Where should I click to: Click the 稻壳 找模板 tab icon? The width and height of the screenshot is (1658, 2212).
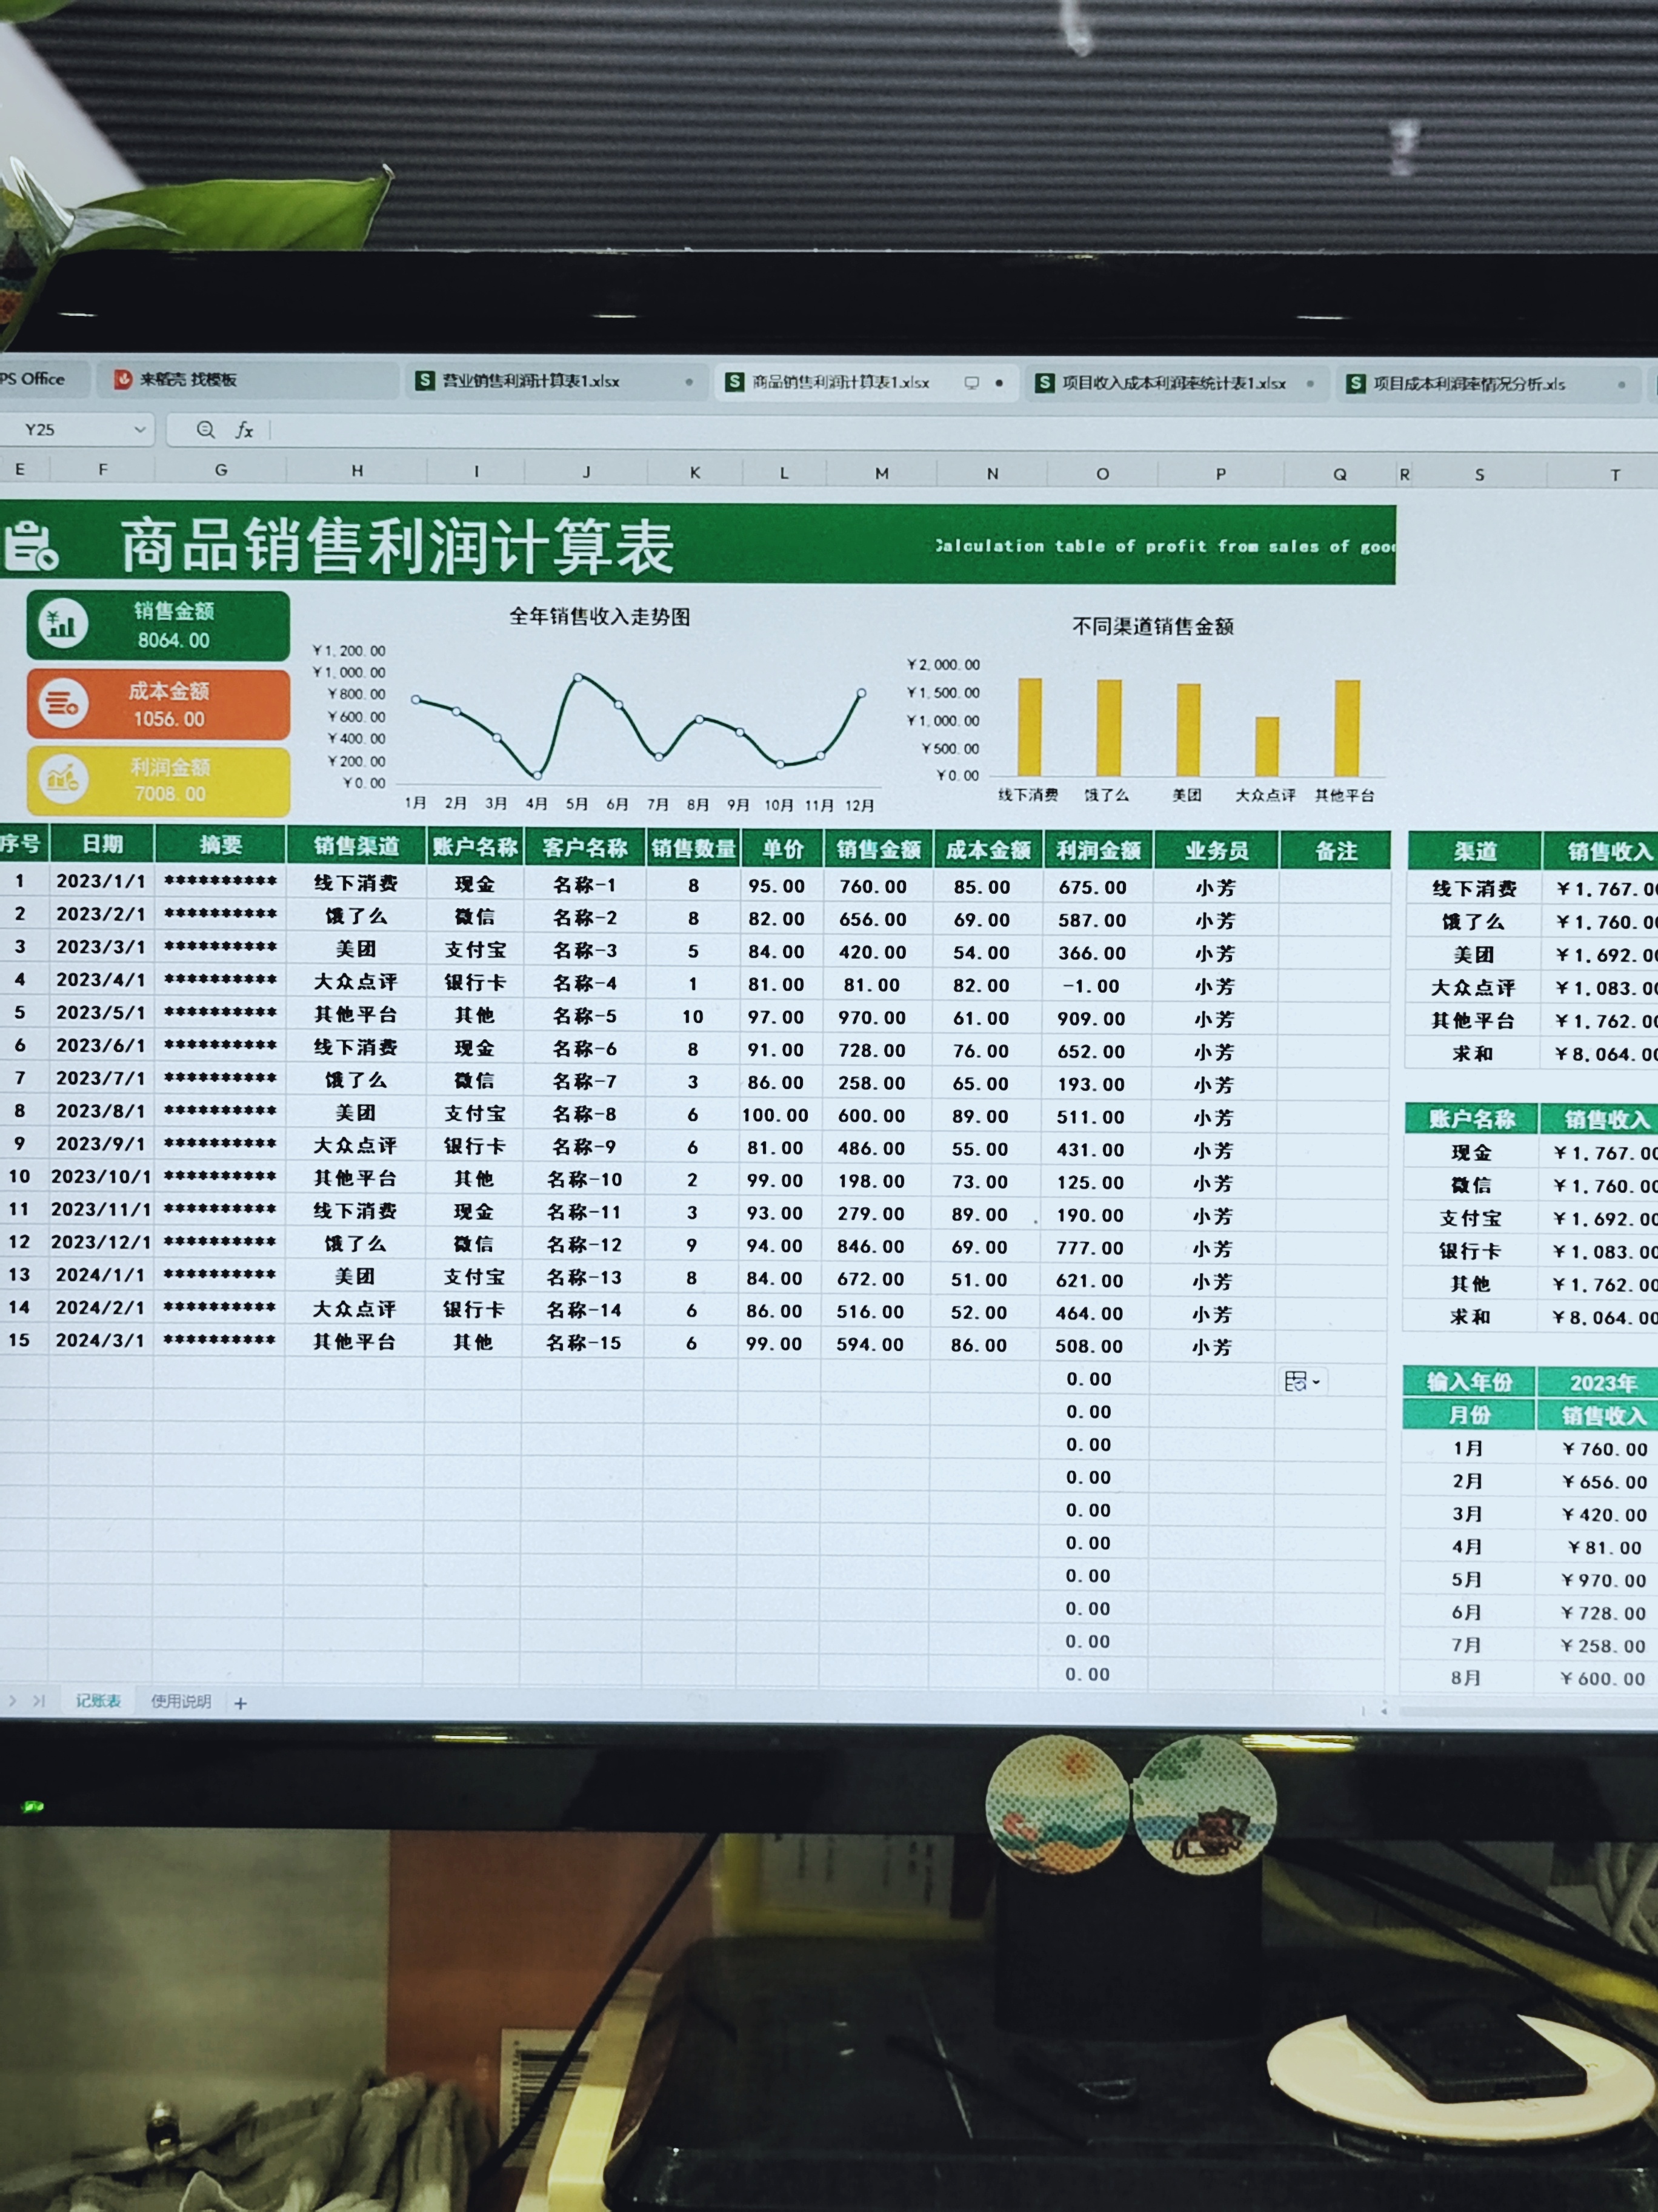pyautogui.click(x=124, y=379)
